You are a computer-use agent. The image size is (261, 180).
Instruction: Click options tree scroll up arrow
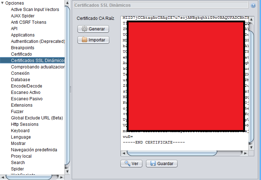point(67,2)
